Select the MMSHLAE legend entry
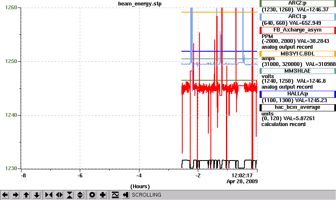 coord(297,71)
